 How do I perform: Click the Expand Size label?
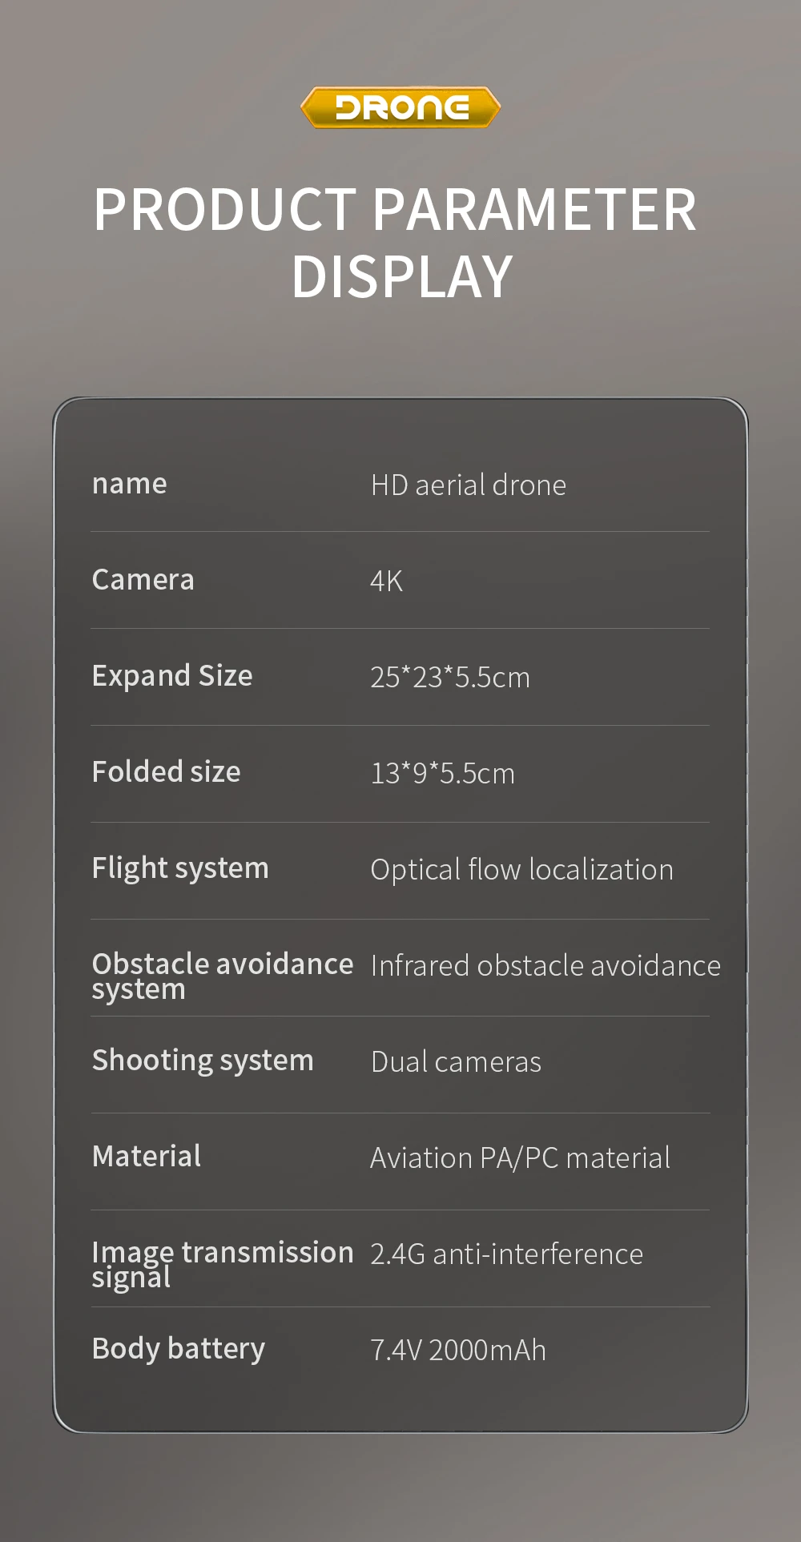[x=171, y=676]
